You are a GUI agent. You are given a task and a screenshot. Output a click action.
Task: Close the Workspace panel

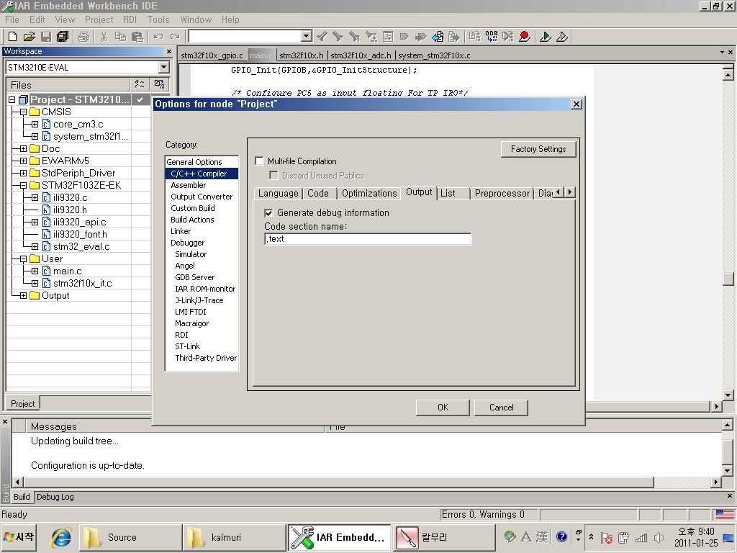[169, 51]
